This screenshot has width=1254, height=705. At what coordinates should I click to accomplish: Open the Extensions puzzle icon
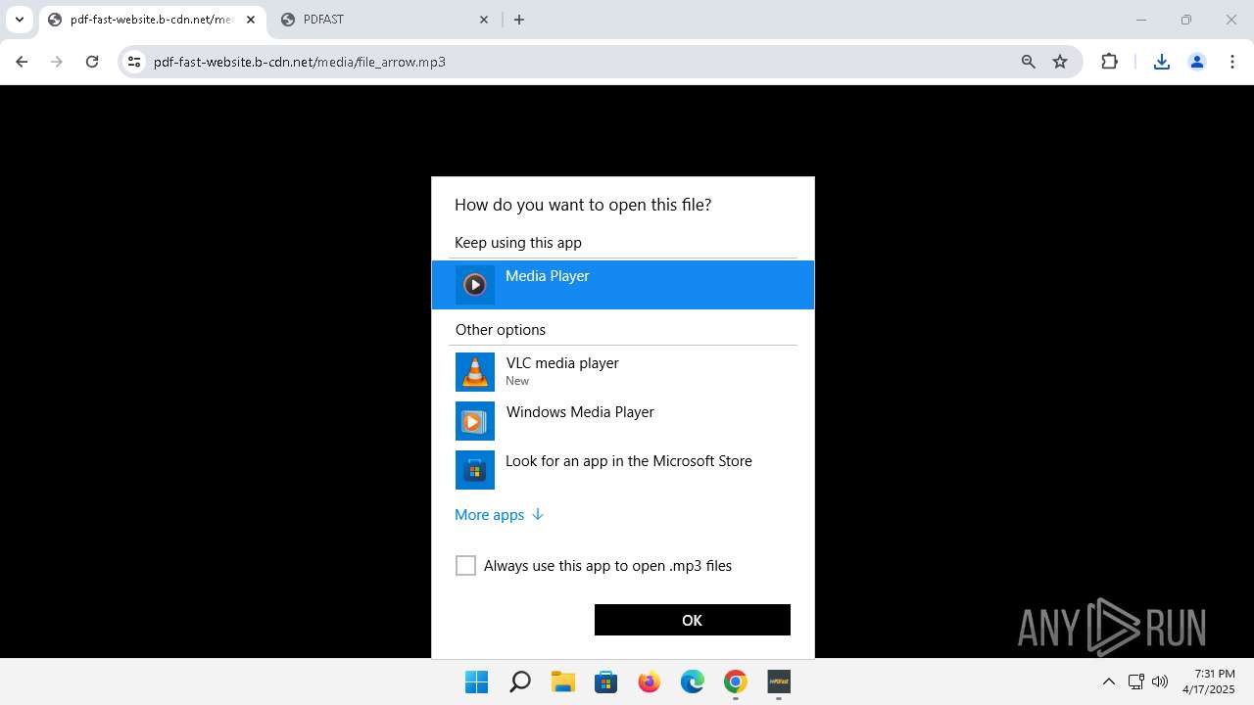1110,62
